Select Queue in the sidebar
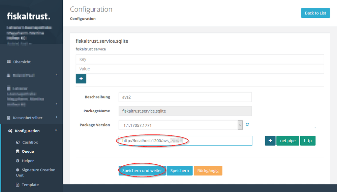337x192 pixels. [x=28, y=152]
